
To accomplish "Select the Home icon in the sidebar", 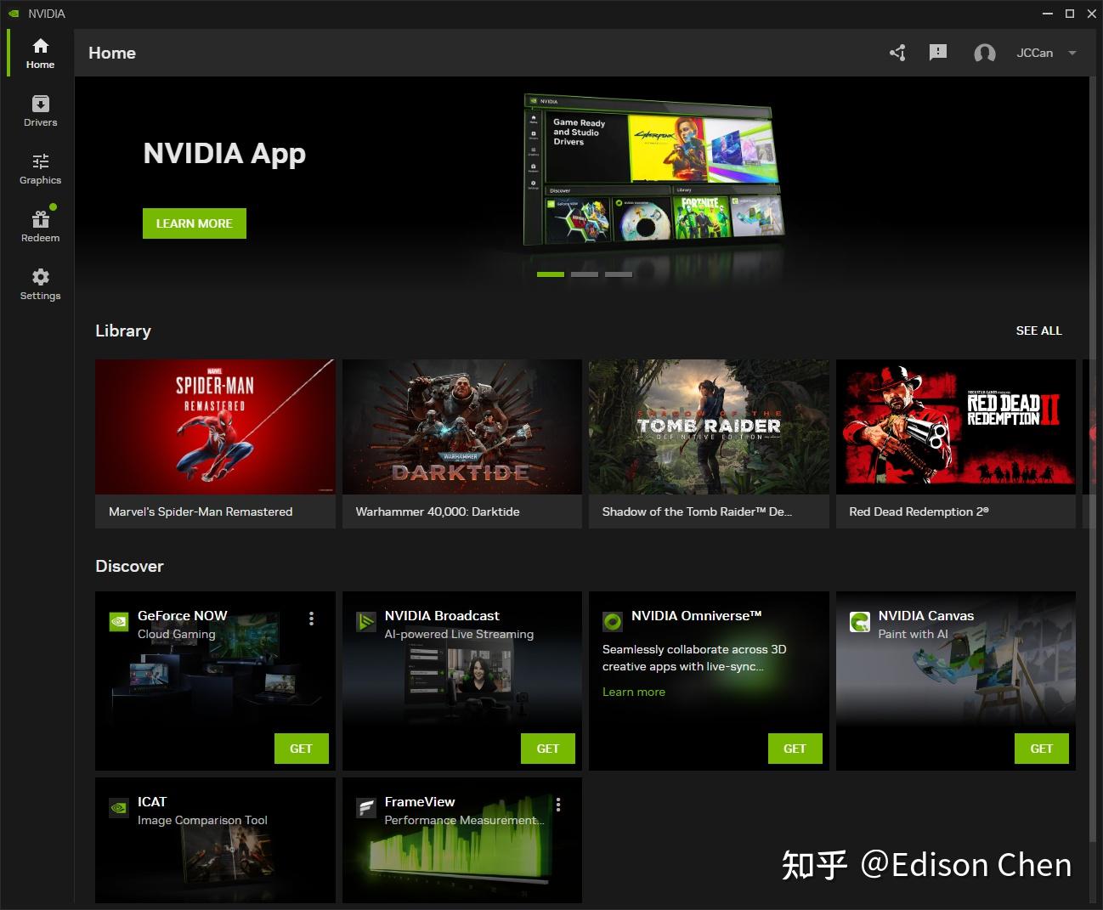I will [40, 51].
